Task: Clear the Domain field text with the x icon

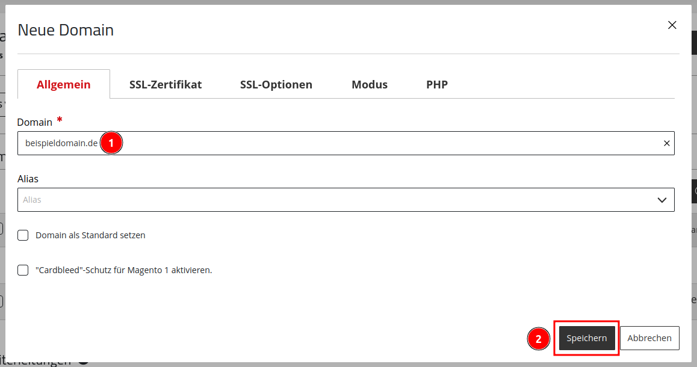Action: pos(667,143)
